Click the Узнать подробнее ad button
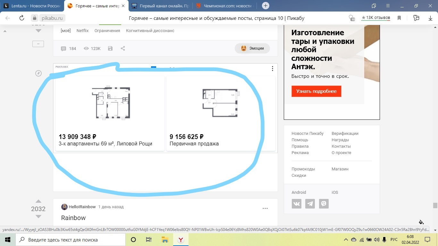The height and width of the screenshot is (246, 438). [x=316, y=91]
